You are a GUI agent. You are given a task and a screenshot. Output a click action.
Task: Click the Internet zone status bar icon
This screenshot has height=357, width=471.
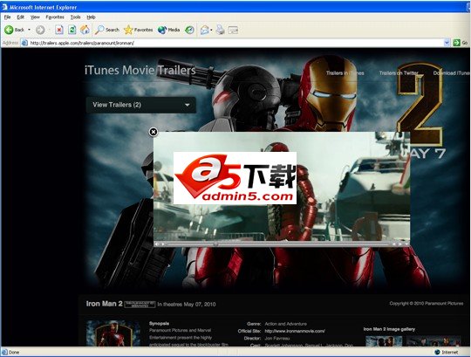[x=437, y=352]
